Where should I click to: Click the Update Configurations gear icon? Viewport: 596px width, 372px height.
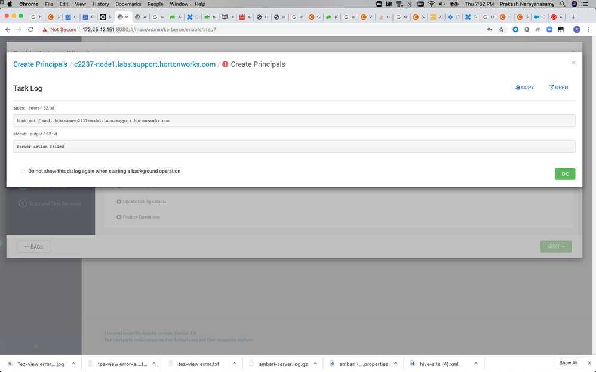[x=119, y=201]
